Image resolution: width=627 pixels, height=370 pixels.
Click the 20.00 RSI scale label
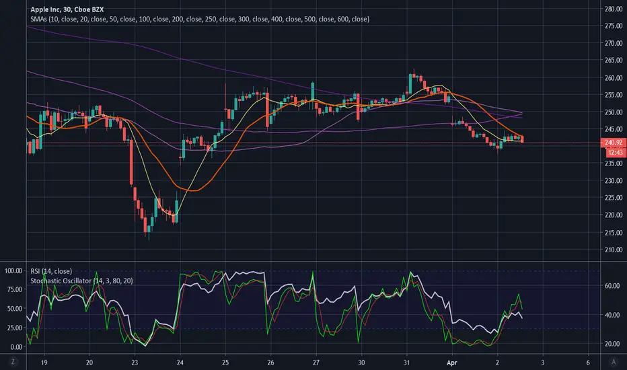[612, 344]
